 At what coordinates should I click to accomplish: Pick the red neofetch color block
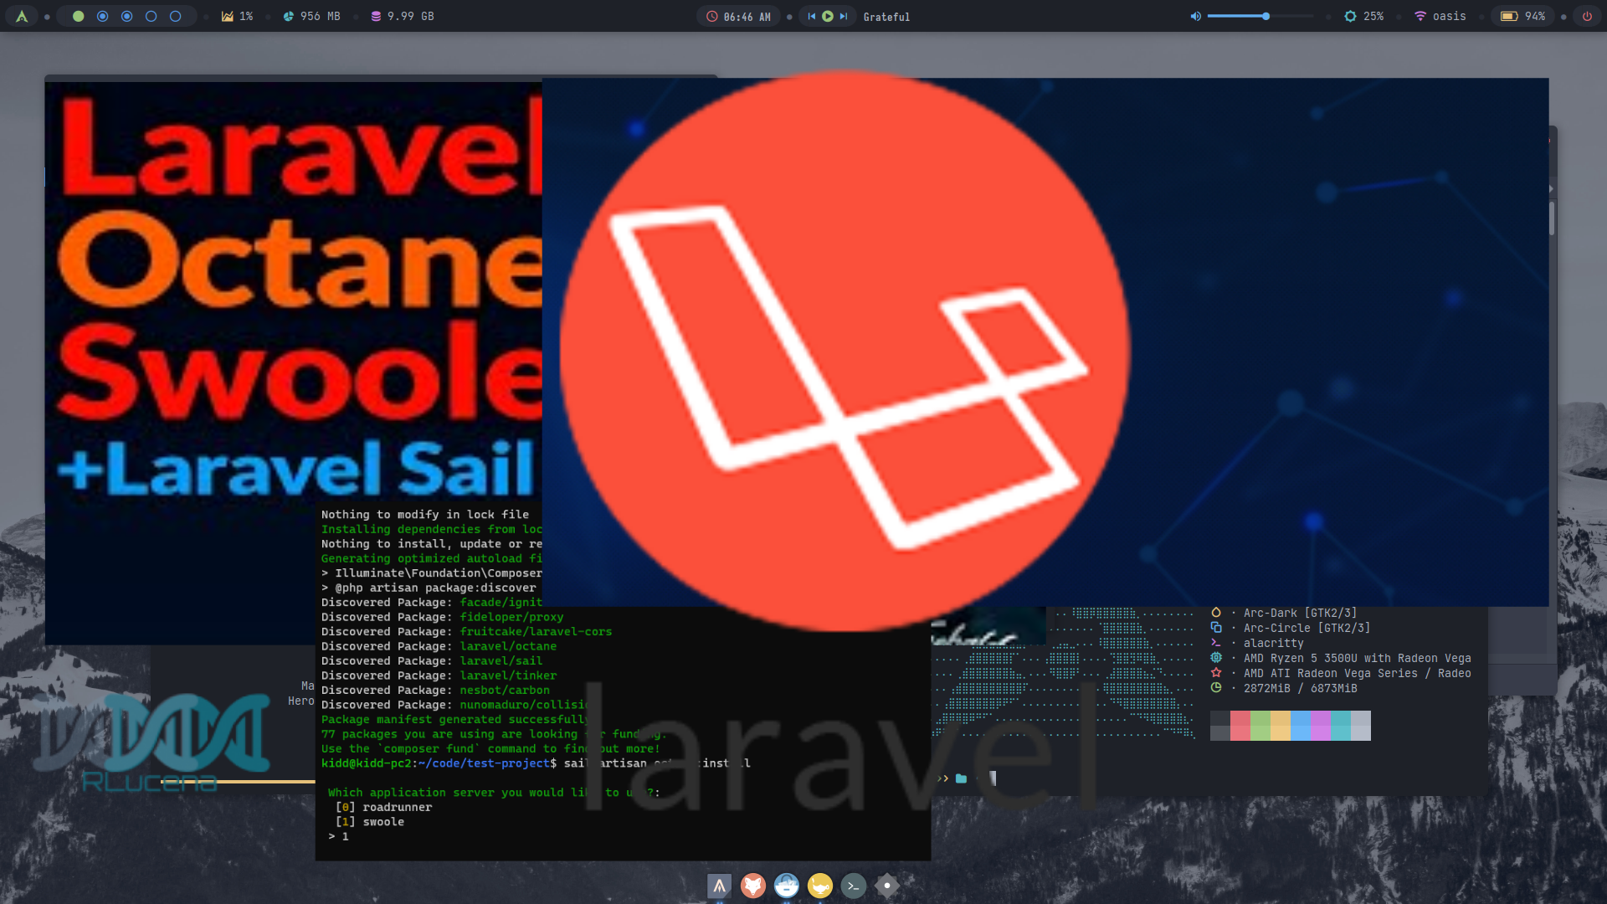[x=1240, y=726]
